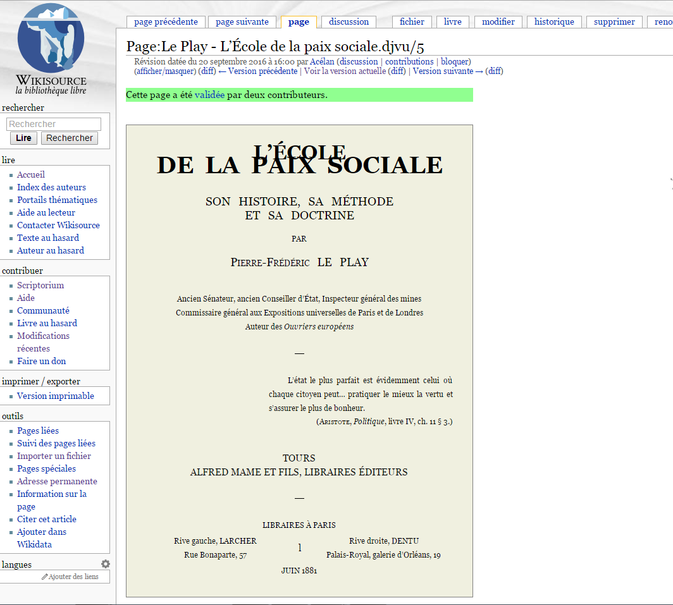Switch to the discussion tab
This screenshot has height=605, width=673.
tap(349, 22)
